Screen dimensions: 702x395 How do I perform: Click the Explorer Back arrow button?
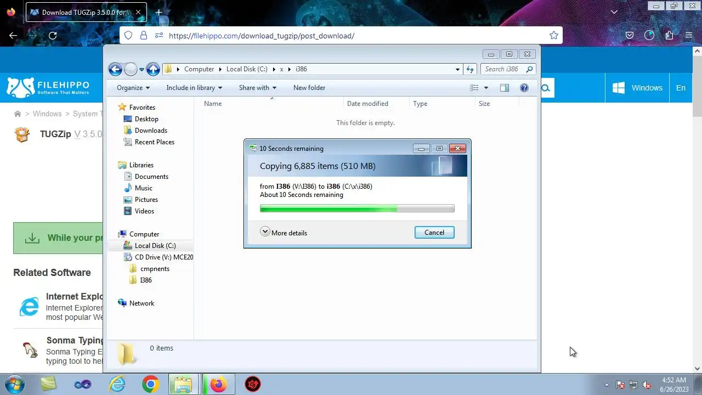tap(115, 69)
